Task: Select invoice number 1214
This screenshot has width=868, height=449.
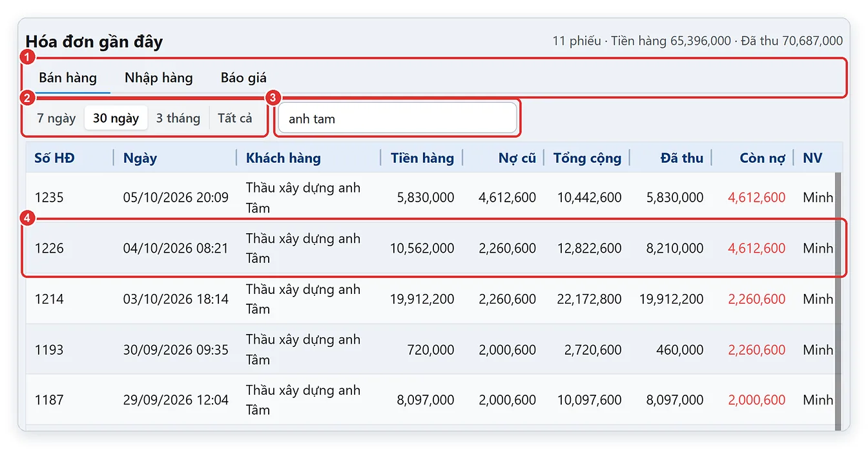Action: click(49, 299)
